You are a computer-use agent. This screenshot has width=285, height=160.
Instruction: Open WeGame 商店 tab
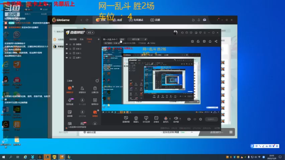tap(117, 20)
